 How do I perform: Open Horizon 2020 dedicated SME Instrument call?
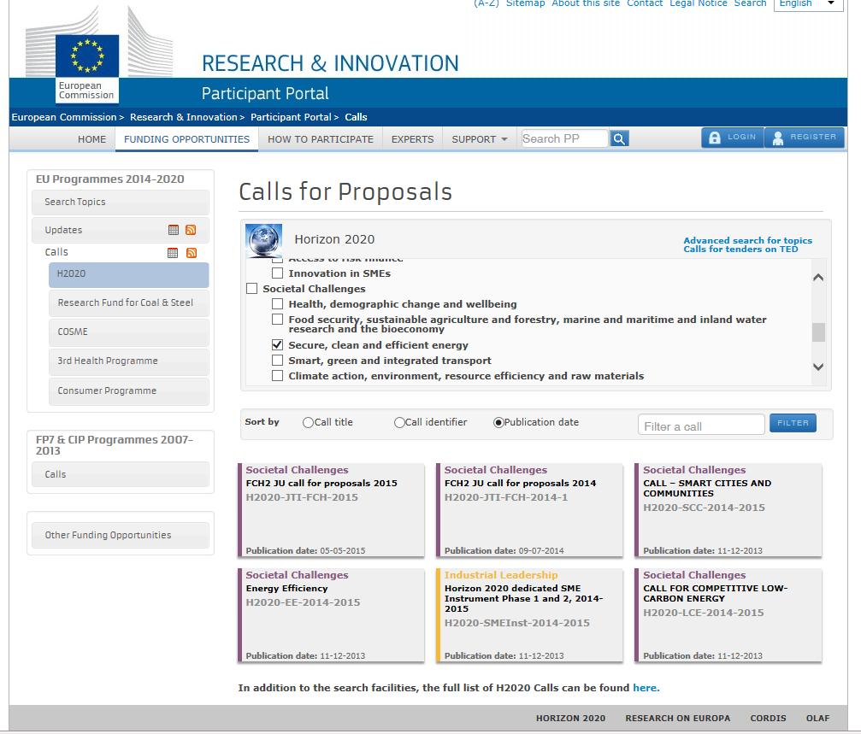tap(529, 615)
